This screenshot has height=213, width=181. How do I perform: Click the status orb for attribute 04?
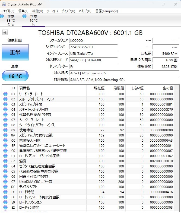5,110
